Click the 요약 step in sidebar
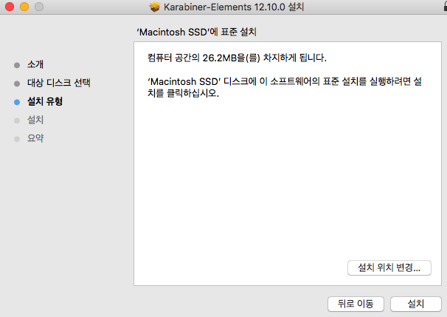This screenshot has width=447, height=317. [35, 138]
